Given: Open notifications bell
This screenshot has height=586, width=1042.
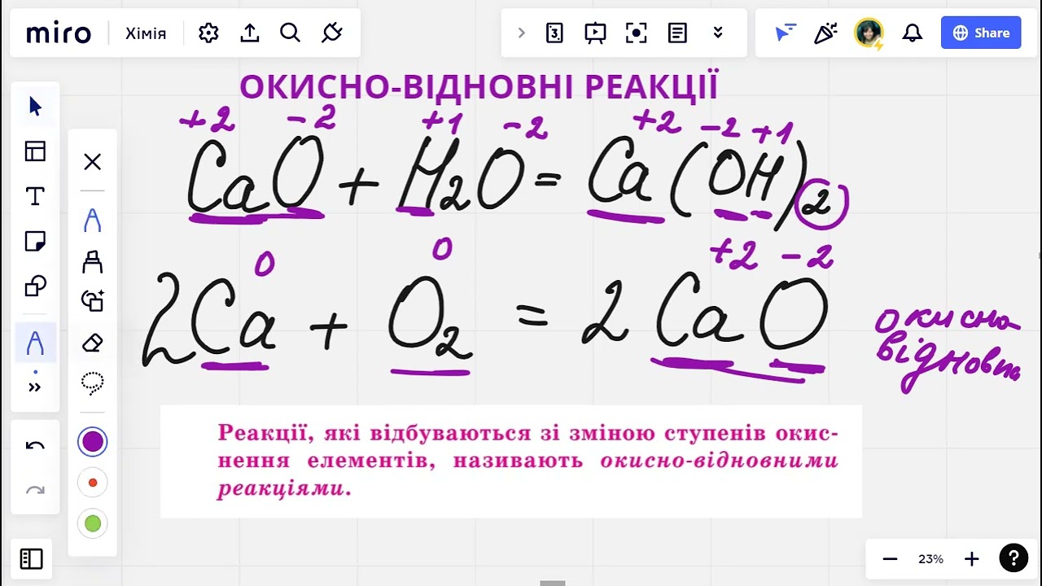Looking at the screenshot, I should tap(913, 33).
